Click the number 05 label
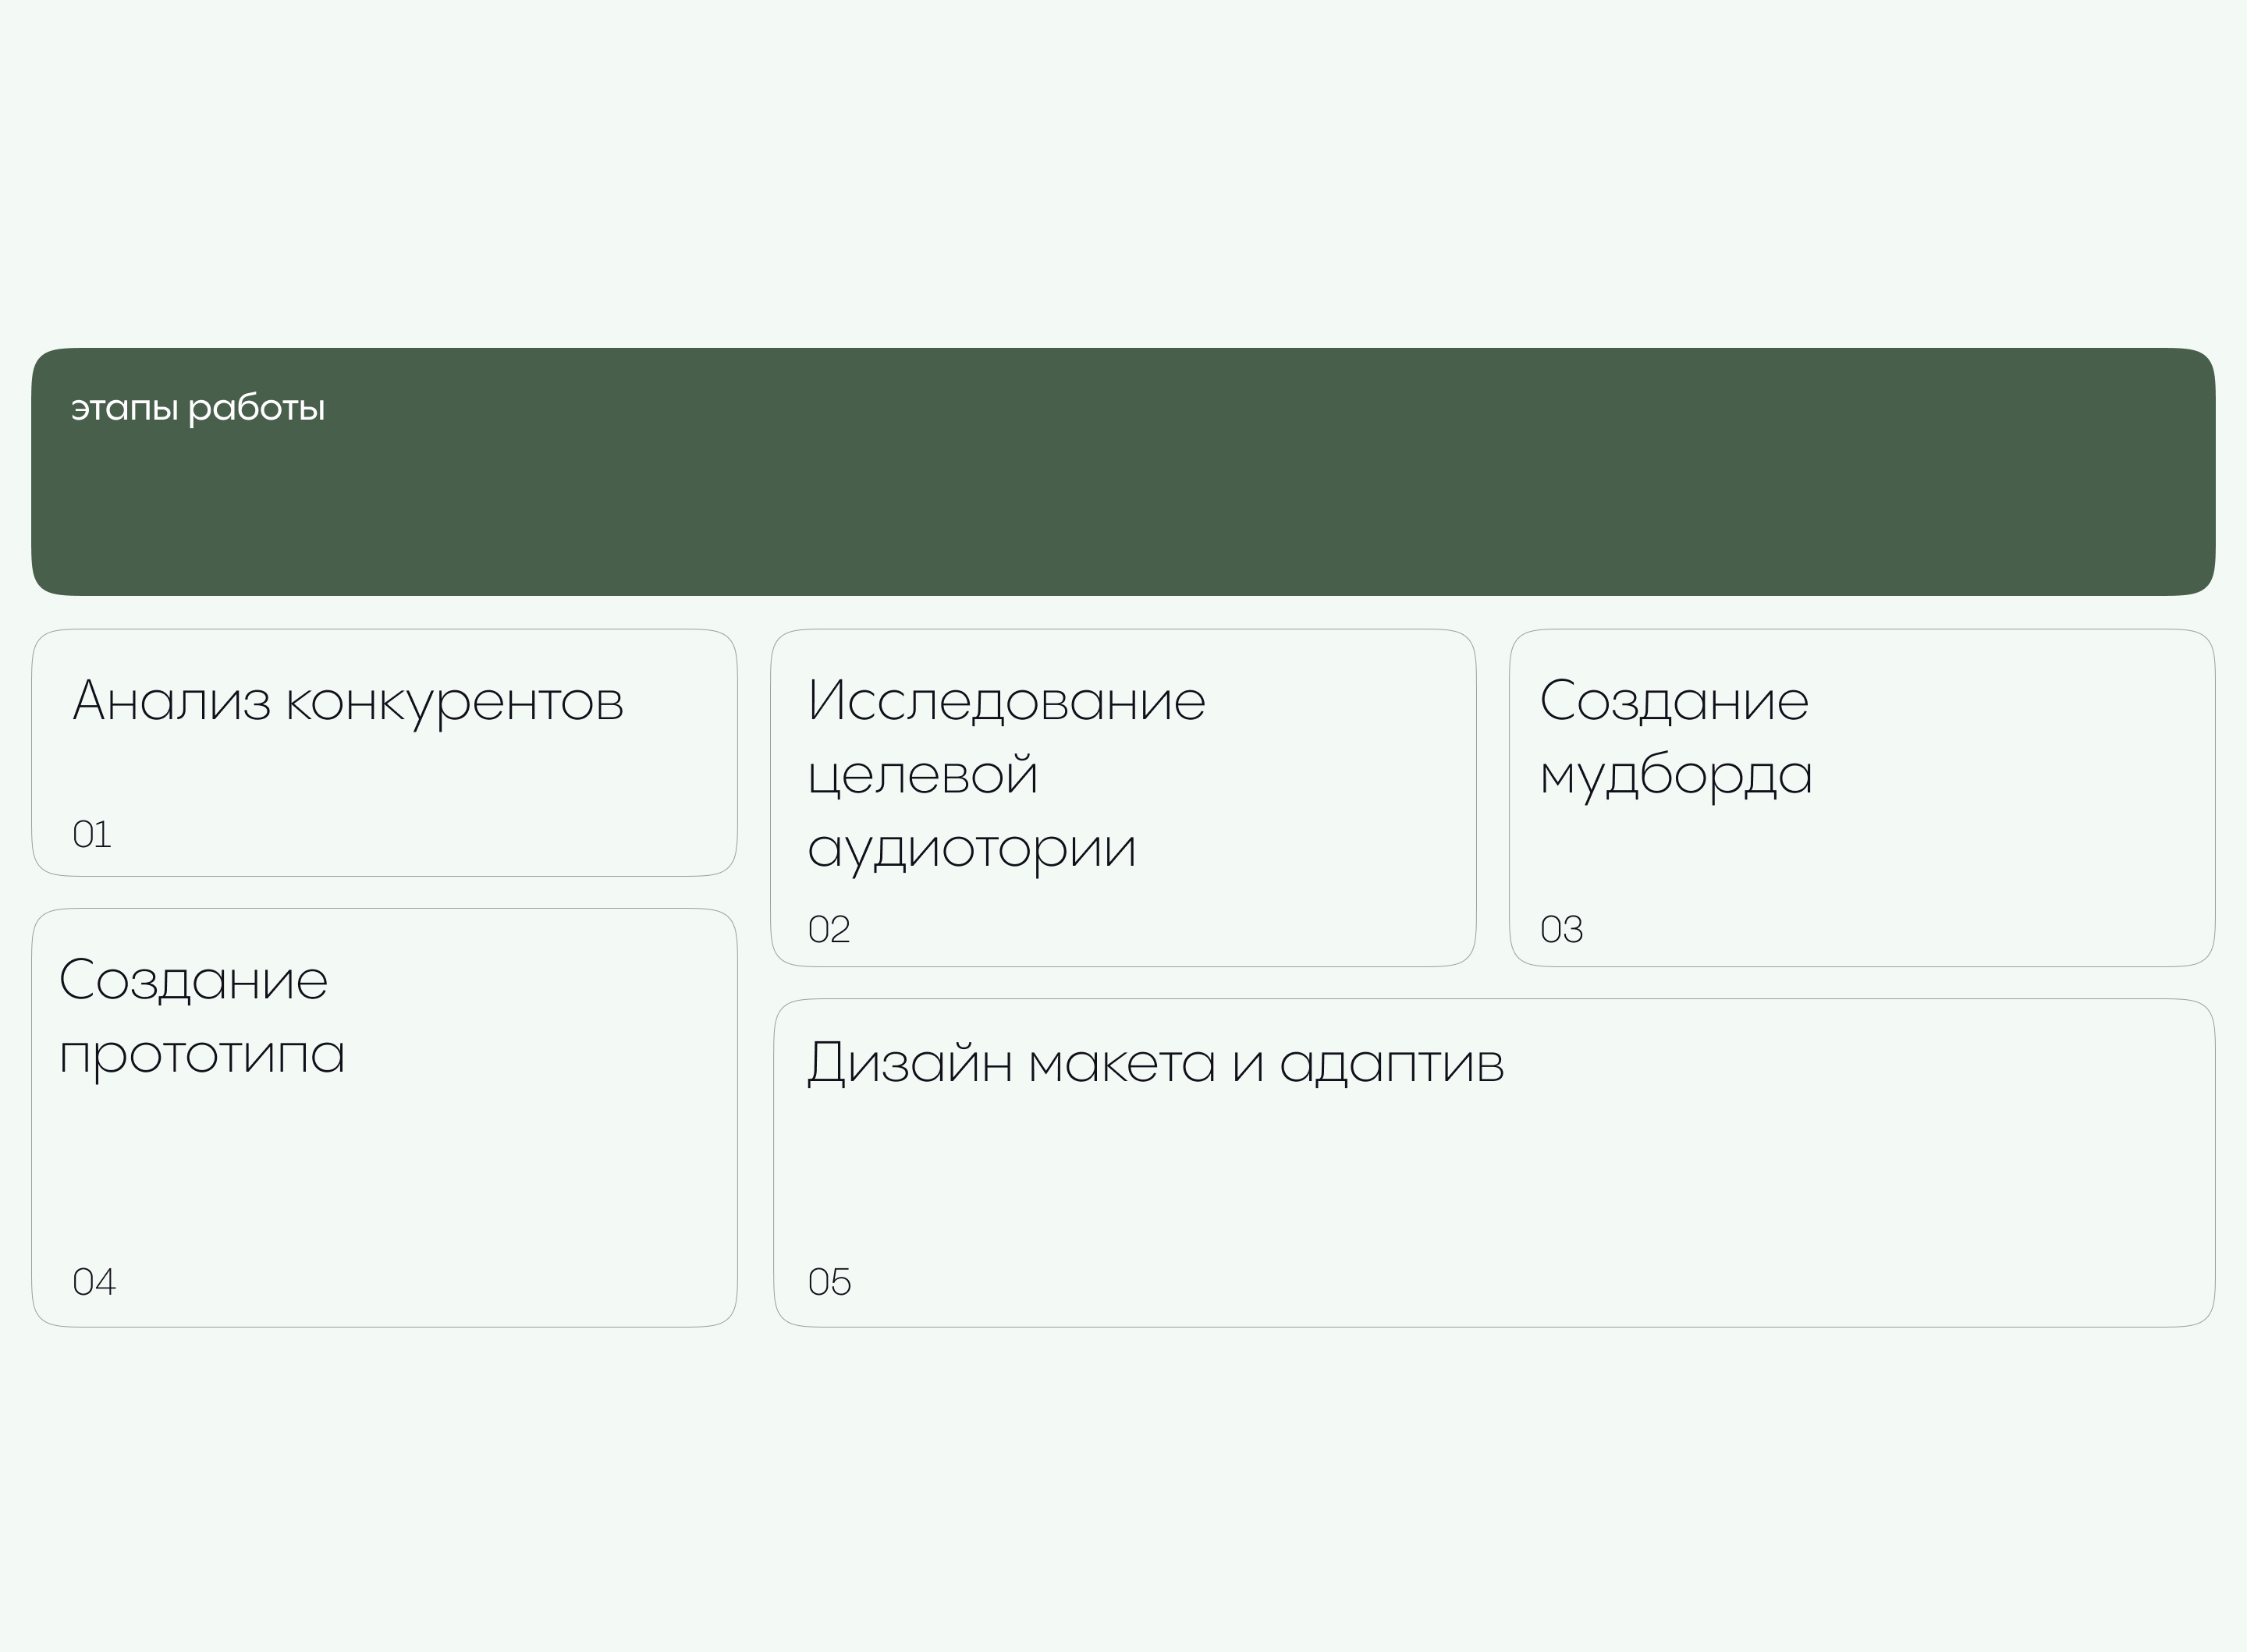 [x=829, y=1281]
